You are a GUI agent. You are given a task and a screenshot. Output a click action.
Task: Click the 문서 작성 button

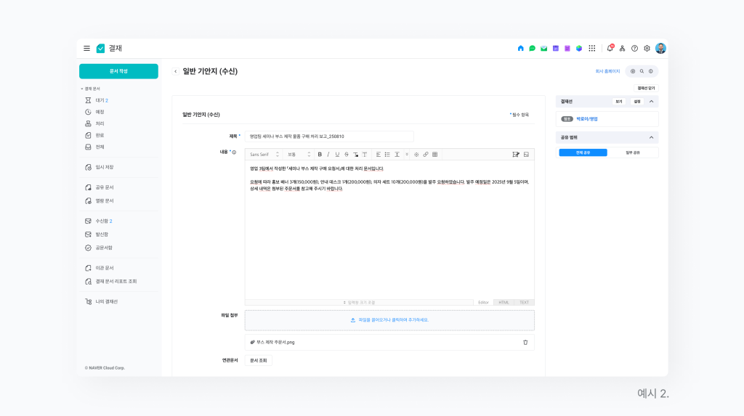(118, 71)
